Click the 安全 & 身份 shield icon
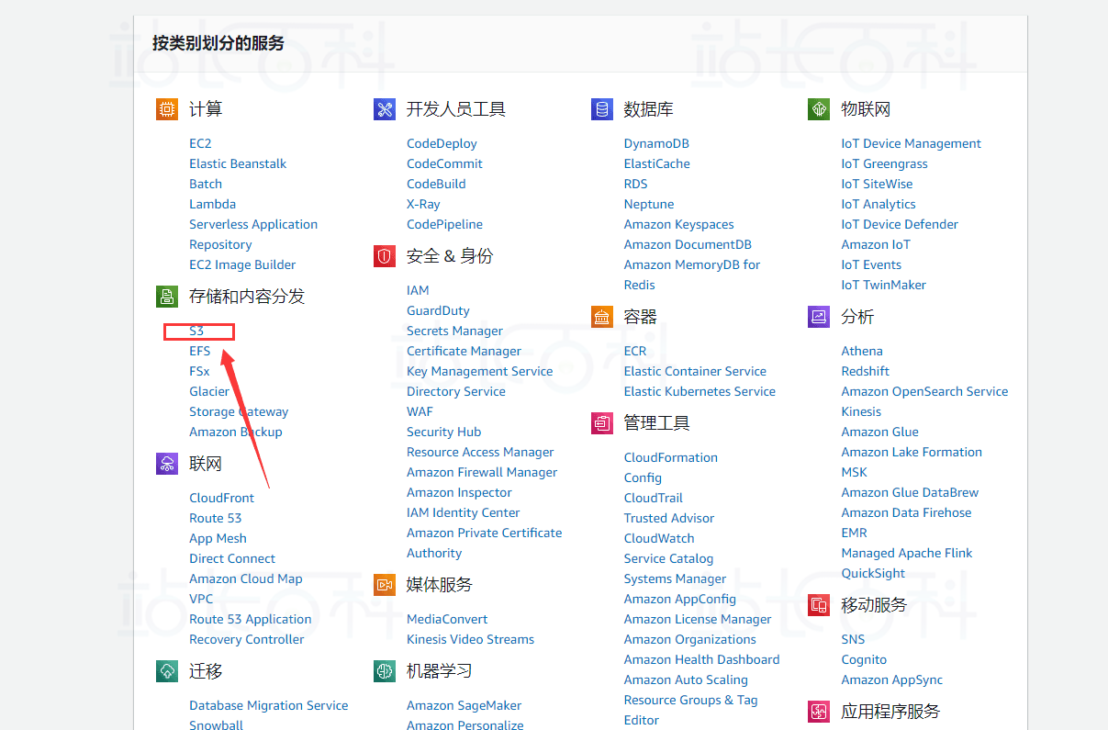 pos(384,256)
